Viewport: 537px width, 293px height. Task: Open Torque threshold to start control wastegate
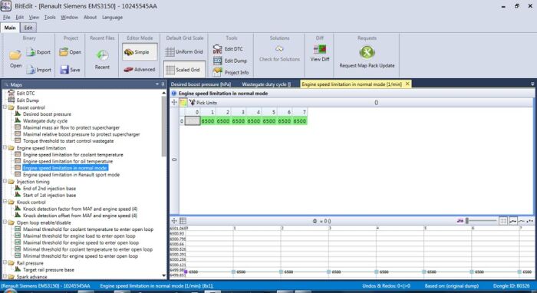click(68, 140)
